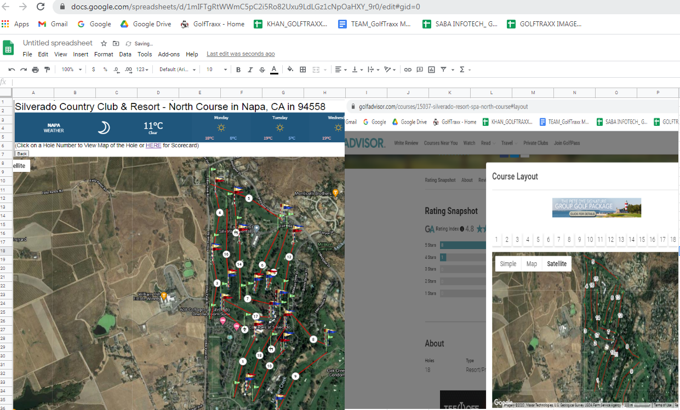The width and height of the screenshot is (680, 410).
Task: Open the Data menu
Action: tap(125, 54)
